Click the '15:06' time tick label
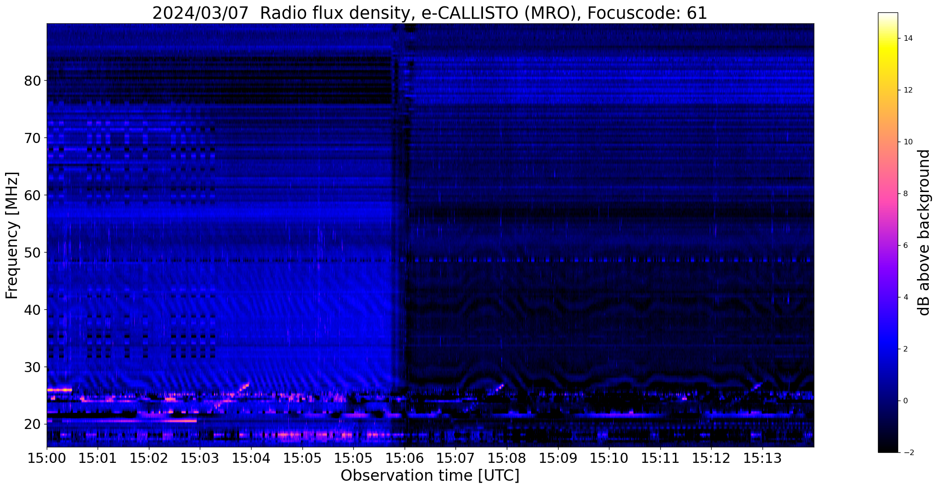This screenshot has width=938, height=489. click(x=404, y=458)
